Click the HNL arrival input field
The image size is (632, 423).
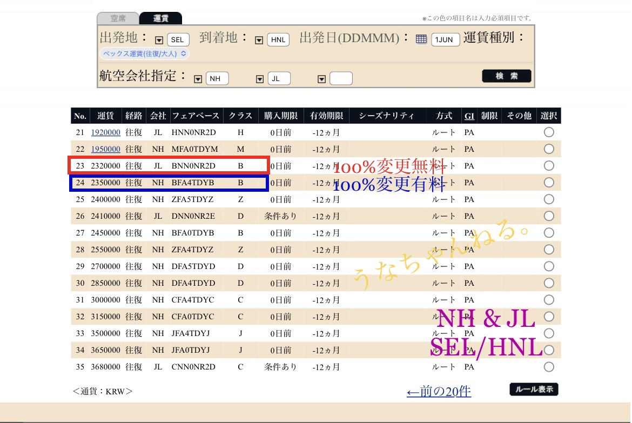coord(278,39)
